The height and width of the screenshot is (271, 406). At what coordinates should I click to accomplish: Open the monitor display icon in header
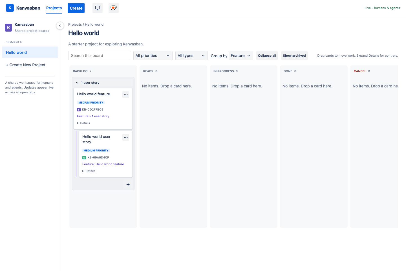(x=98, y=8)
